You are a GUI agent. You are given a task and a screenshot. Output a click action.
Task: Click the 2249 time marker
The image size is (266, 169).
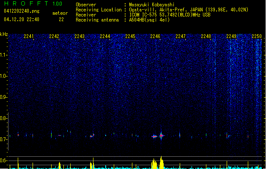(x=231, y=36)
